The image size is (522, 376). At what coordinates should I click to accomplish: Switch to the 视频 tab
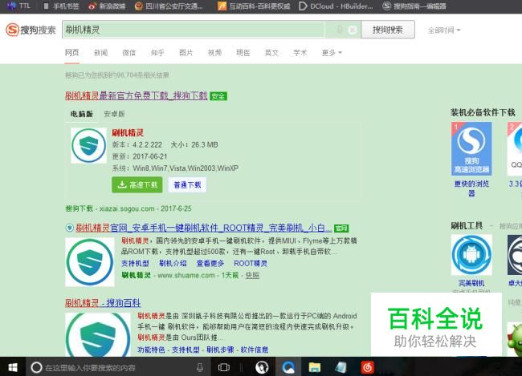point(214,53)
